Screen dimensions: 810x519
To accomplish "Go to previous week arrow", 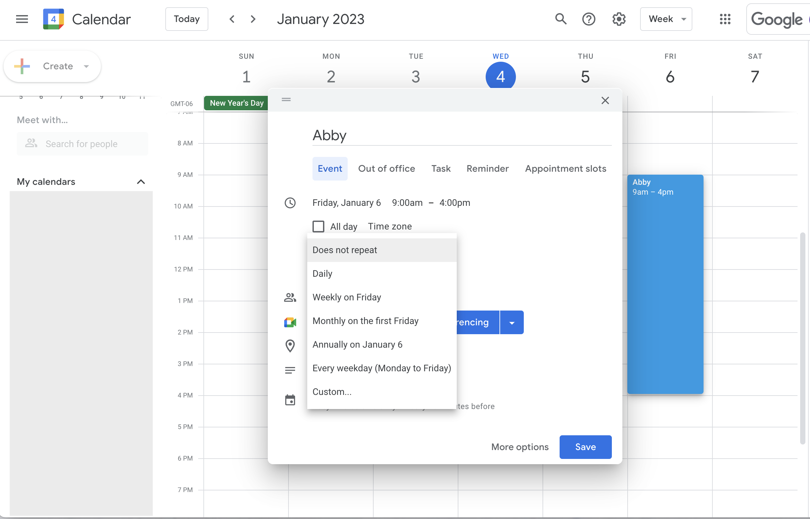I will pos(232,19).
